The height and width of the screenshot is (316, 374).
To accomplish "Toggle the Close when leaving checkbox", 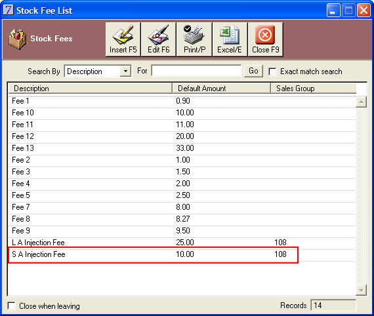I will (11, 306).
